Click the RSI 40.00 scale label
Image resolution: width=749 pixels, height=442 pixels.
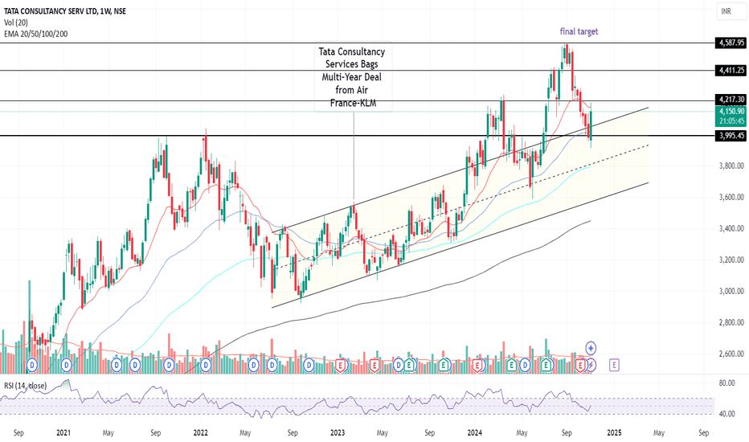pos(726,414)
